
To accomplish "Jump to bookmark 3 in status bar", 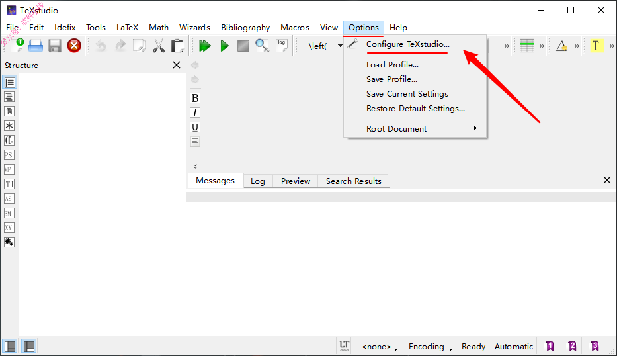I will 594,346.
